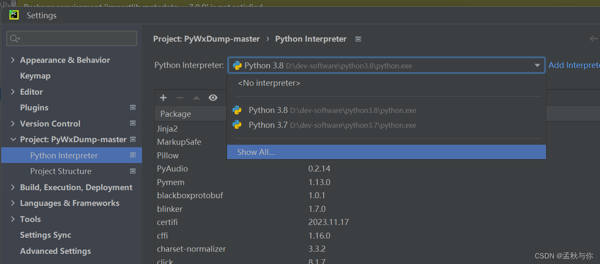Expand the Editor settings section

pyautogui.click(x=13, y=92)
